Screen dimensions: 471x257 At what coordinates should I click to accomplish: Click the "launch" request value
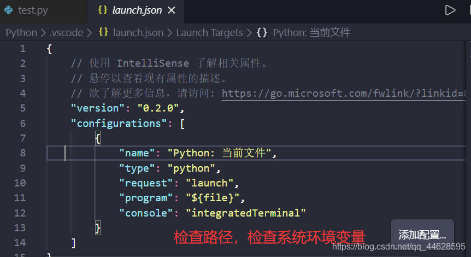209,183
